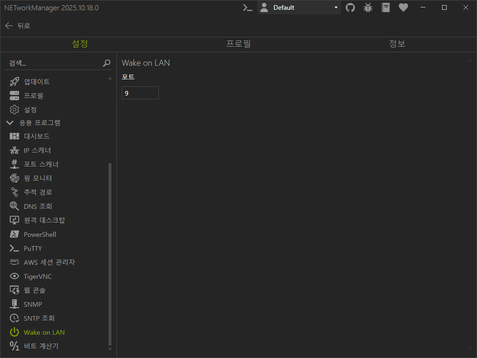Click the aws icon for AWS 세션 관리자
477x358 pixels.
14,262
